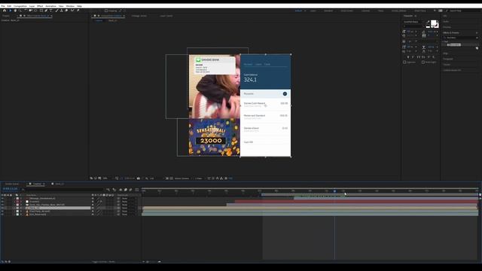
Task: Open the File menu
Action: (3, 6)
